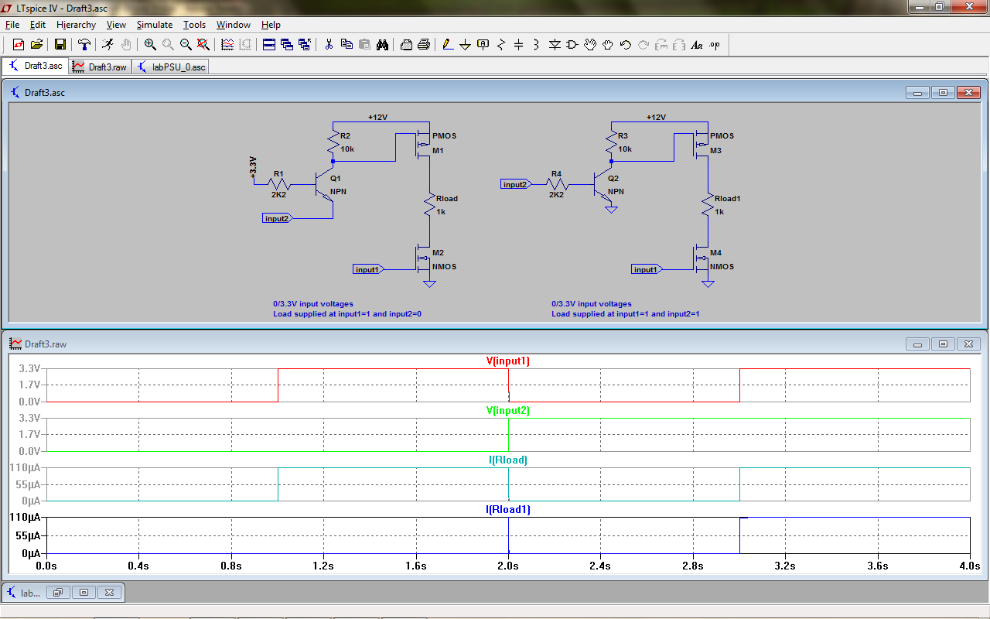Restore the minimized lab window
The image size is (990, 619).
click(x=59, y=593)
